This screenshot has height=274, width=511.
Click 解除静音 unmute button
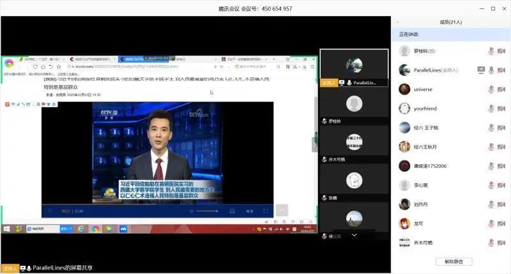454,261
